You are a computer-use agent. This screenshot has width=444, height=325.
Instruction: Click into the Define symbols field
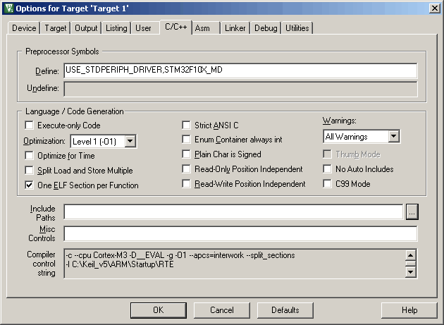(x=240, y=71)
